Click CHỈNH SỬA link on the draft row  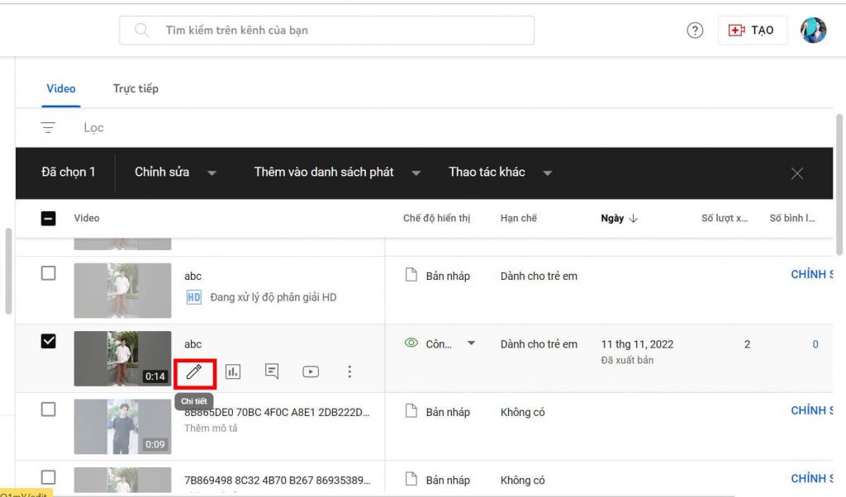(x=810, y=410)
